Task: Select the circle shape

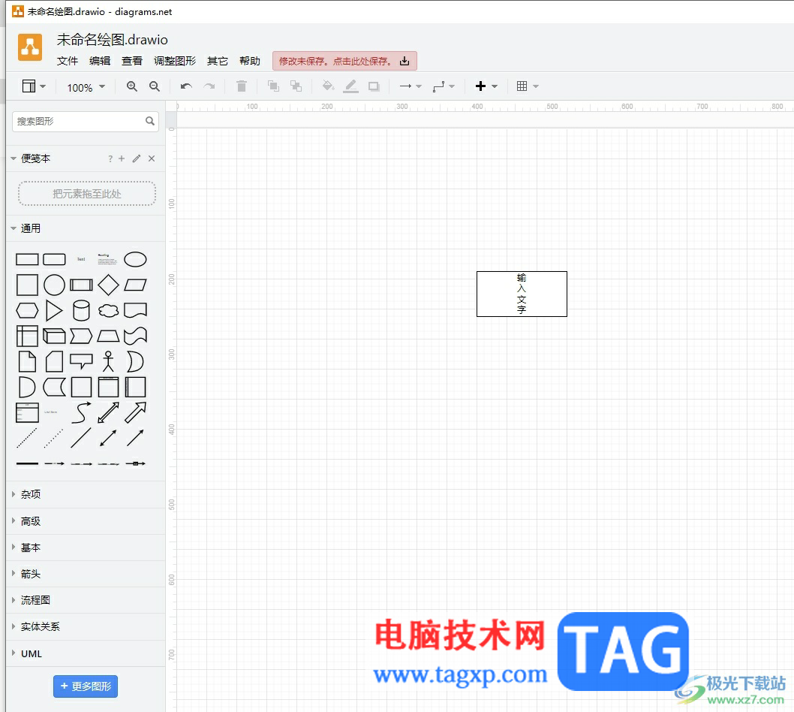Action: pos(54,285)
